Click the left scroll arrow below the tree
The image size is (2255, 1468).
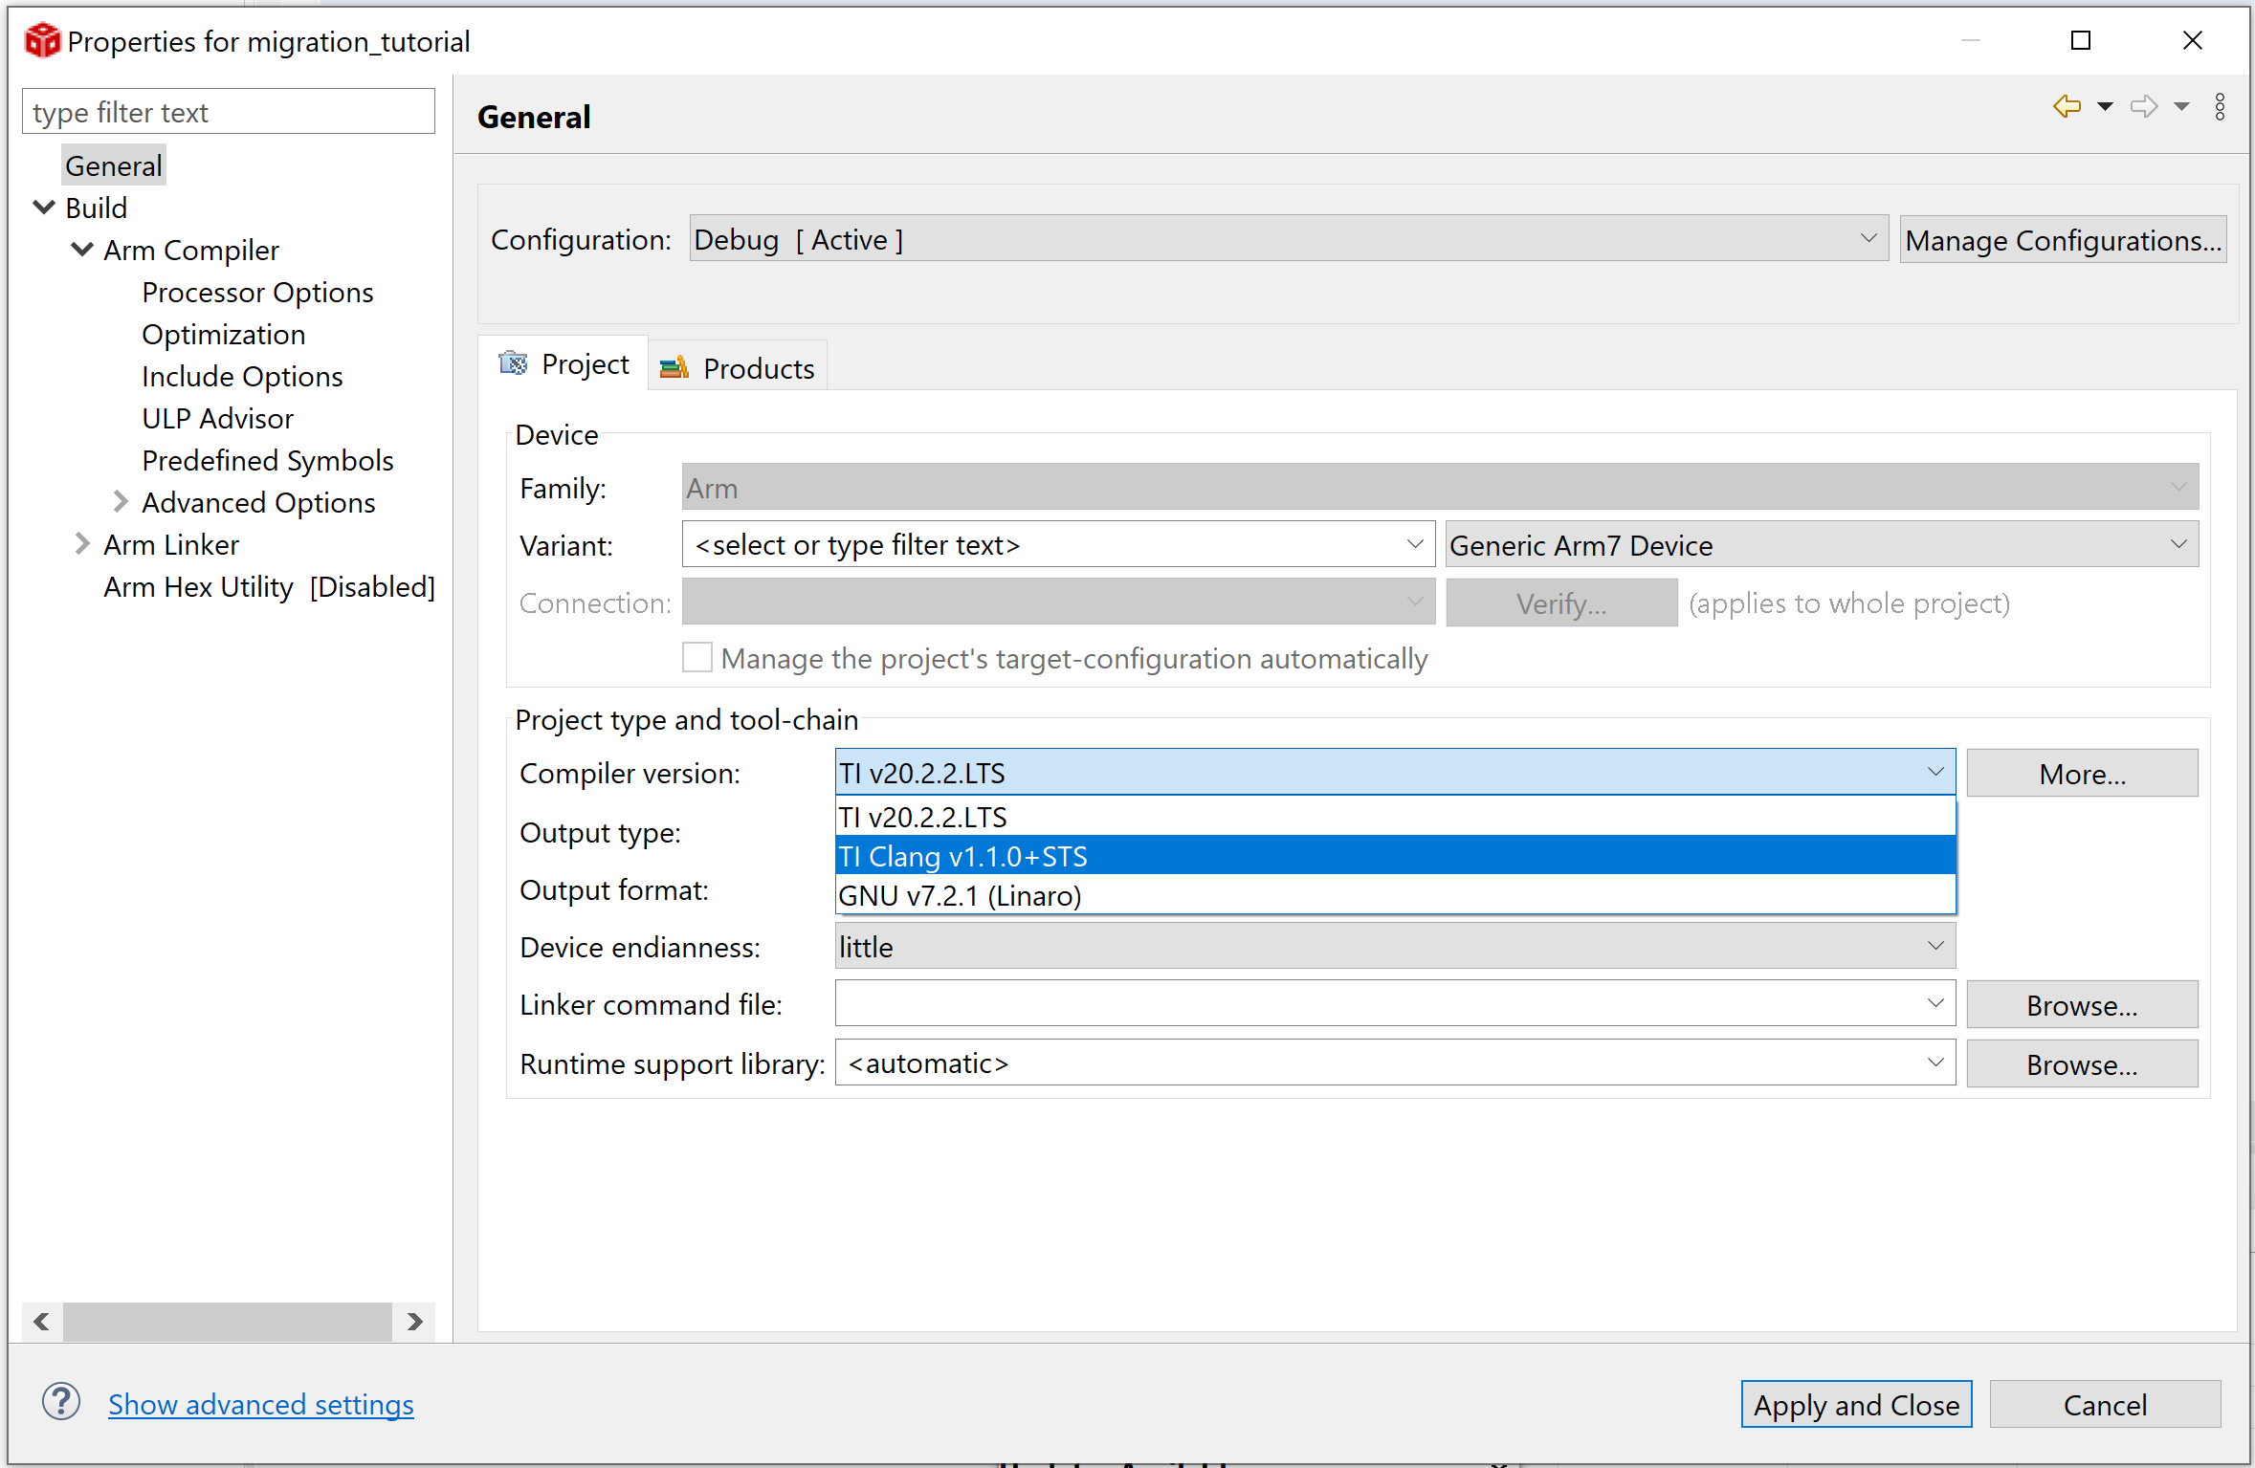point(40,1322)
